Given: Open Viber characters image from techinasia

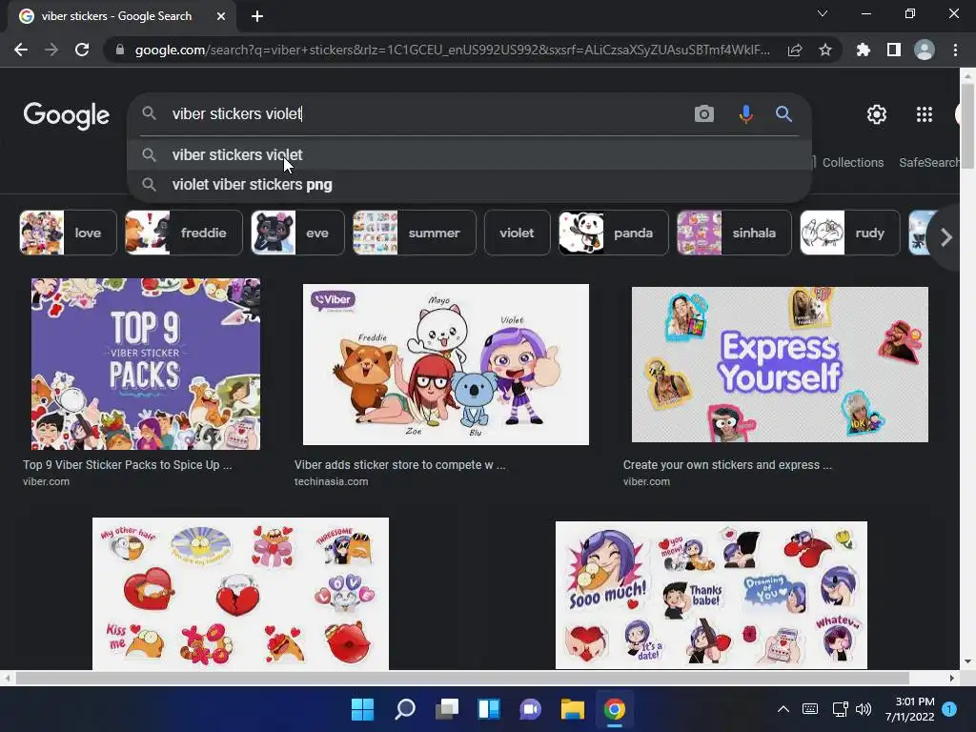Looking at the screenshot, I should [x=446, y=364].
